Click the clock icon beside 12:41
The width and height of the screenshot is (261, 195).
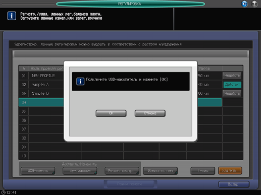pyautogui.click(x=3, y=192)
